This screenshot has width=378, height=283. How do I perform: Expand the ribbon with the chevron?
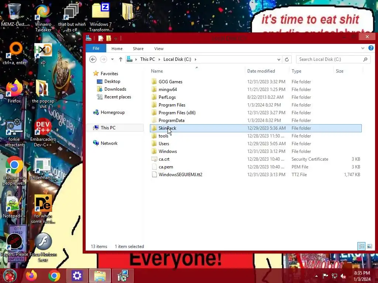363,48
